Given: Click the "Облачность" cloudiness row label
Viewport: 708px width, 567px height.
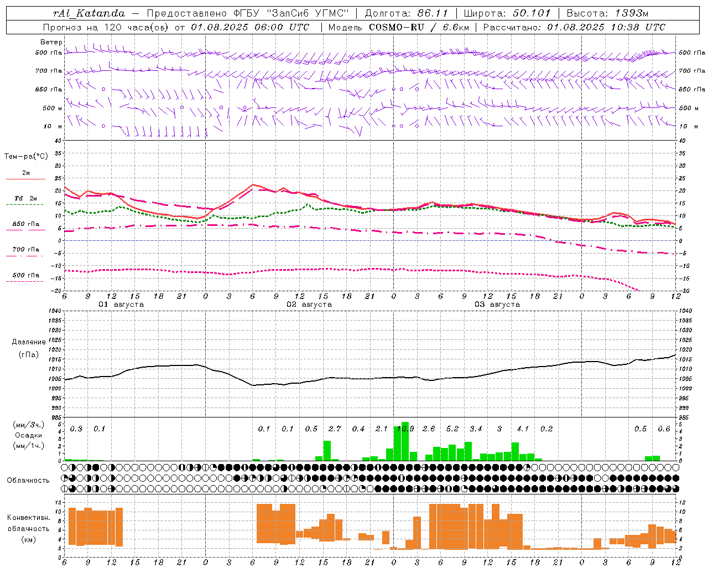Looking at the screenshot, I should [x=28, y=481].
